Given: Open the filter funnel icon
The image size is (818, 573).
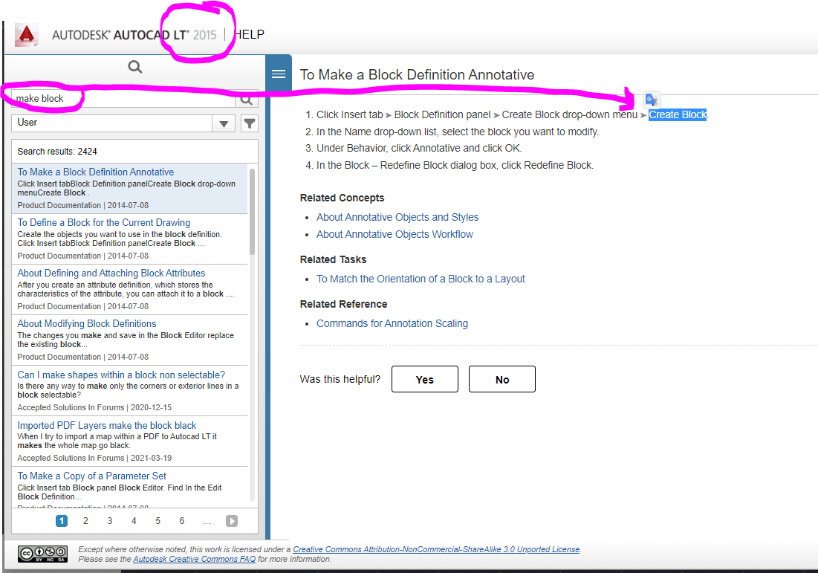Looking at the screenshot, I should (250, 123).
